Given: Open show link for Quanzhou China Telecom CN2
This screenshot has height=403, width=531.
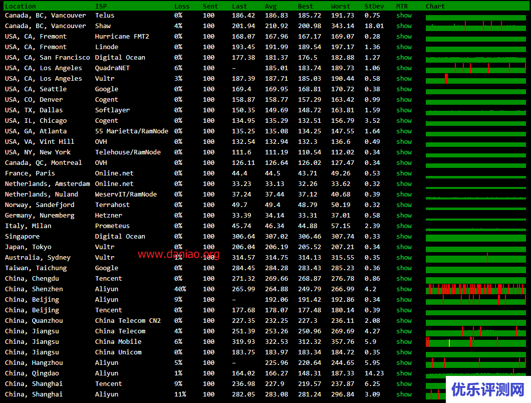Looking at the screenshot, I should [404, 320].
